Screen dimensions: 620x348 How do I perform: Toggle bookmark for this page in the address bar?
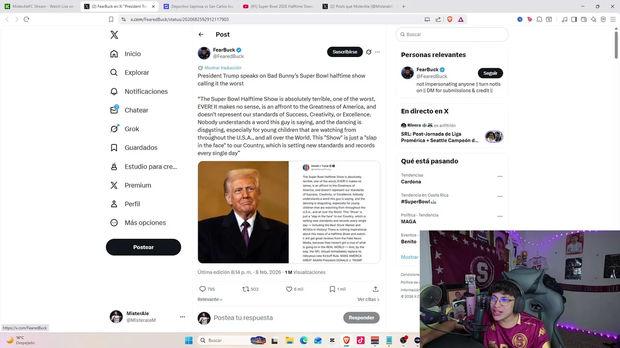pos(111,19)
